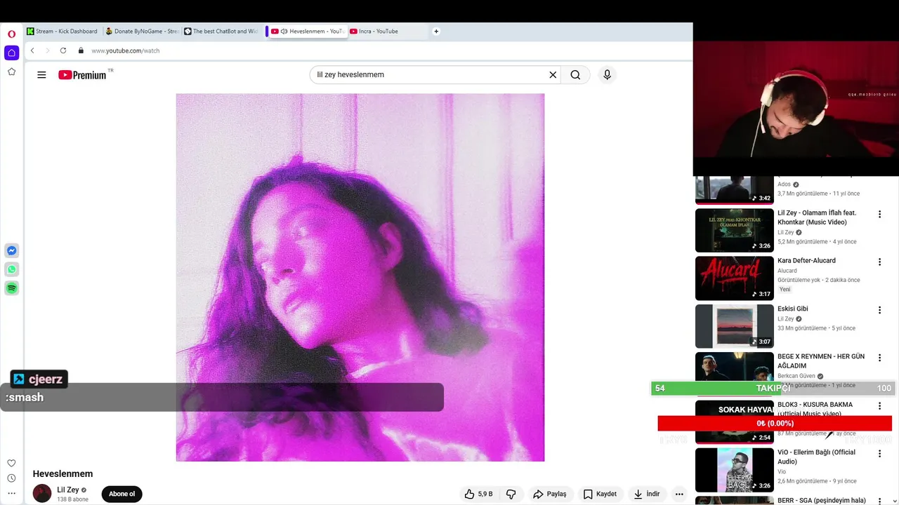Run search with magnifying glass button
The image size is (899, 505).
point(575,75)
